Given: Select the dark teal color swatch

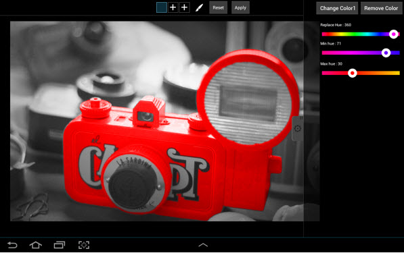Looking at the screenshot, I should [x=162, y=7].
